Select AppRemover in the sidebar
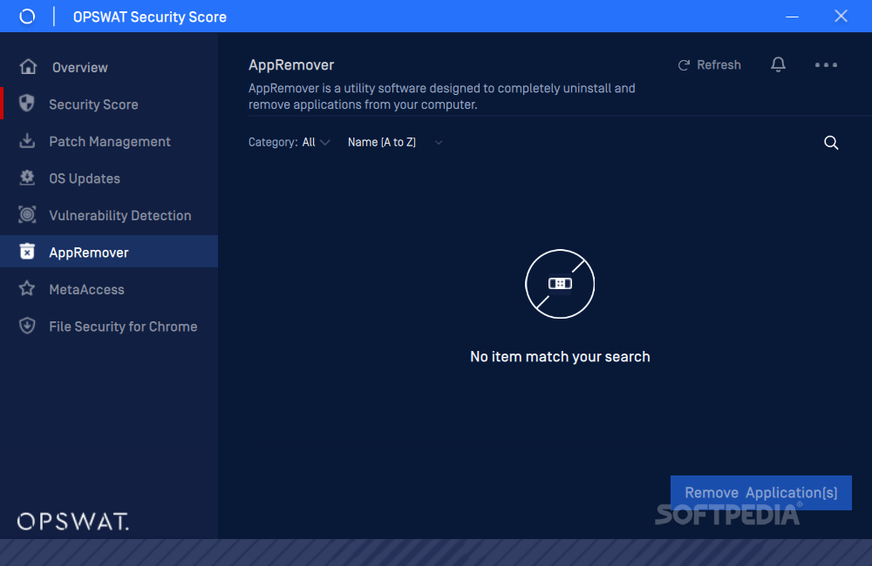Screen dimensions: 872x566 tap(109, 251)
